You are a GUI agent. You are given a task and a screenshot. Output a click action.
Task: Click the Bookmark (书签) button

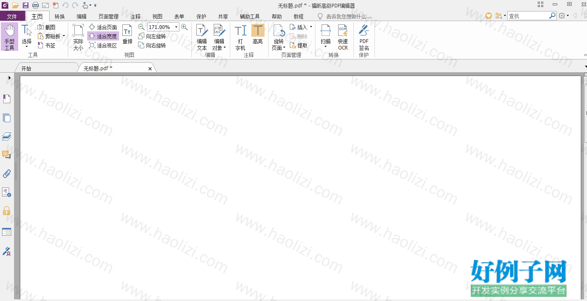(46, 45)
